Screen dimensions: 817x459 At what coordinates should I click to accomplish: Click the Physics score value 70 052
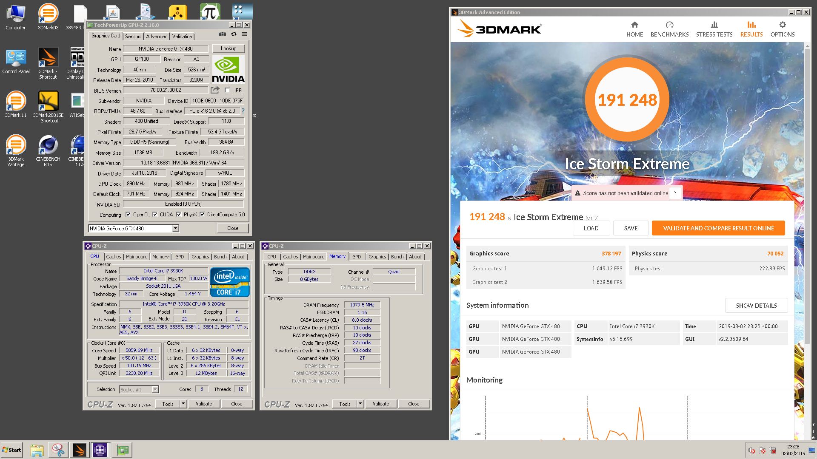[775, 254]
